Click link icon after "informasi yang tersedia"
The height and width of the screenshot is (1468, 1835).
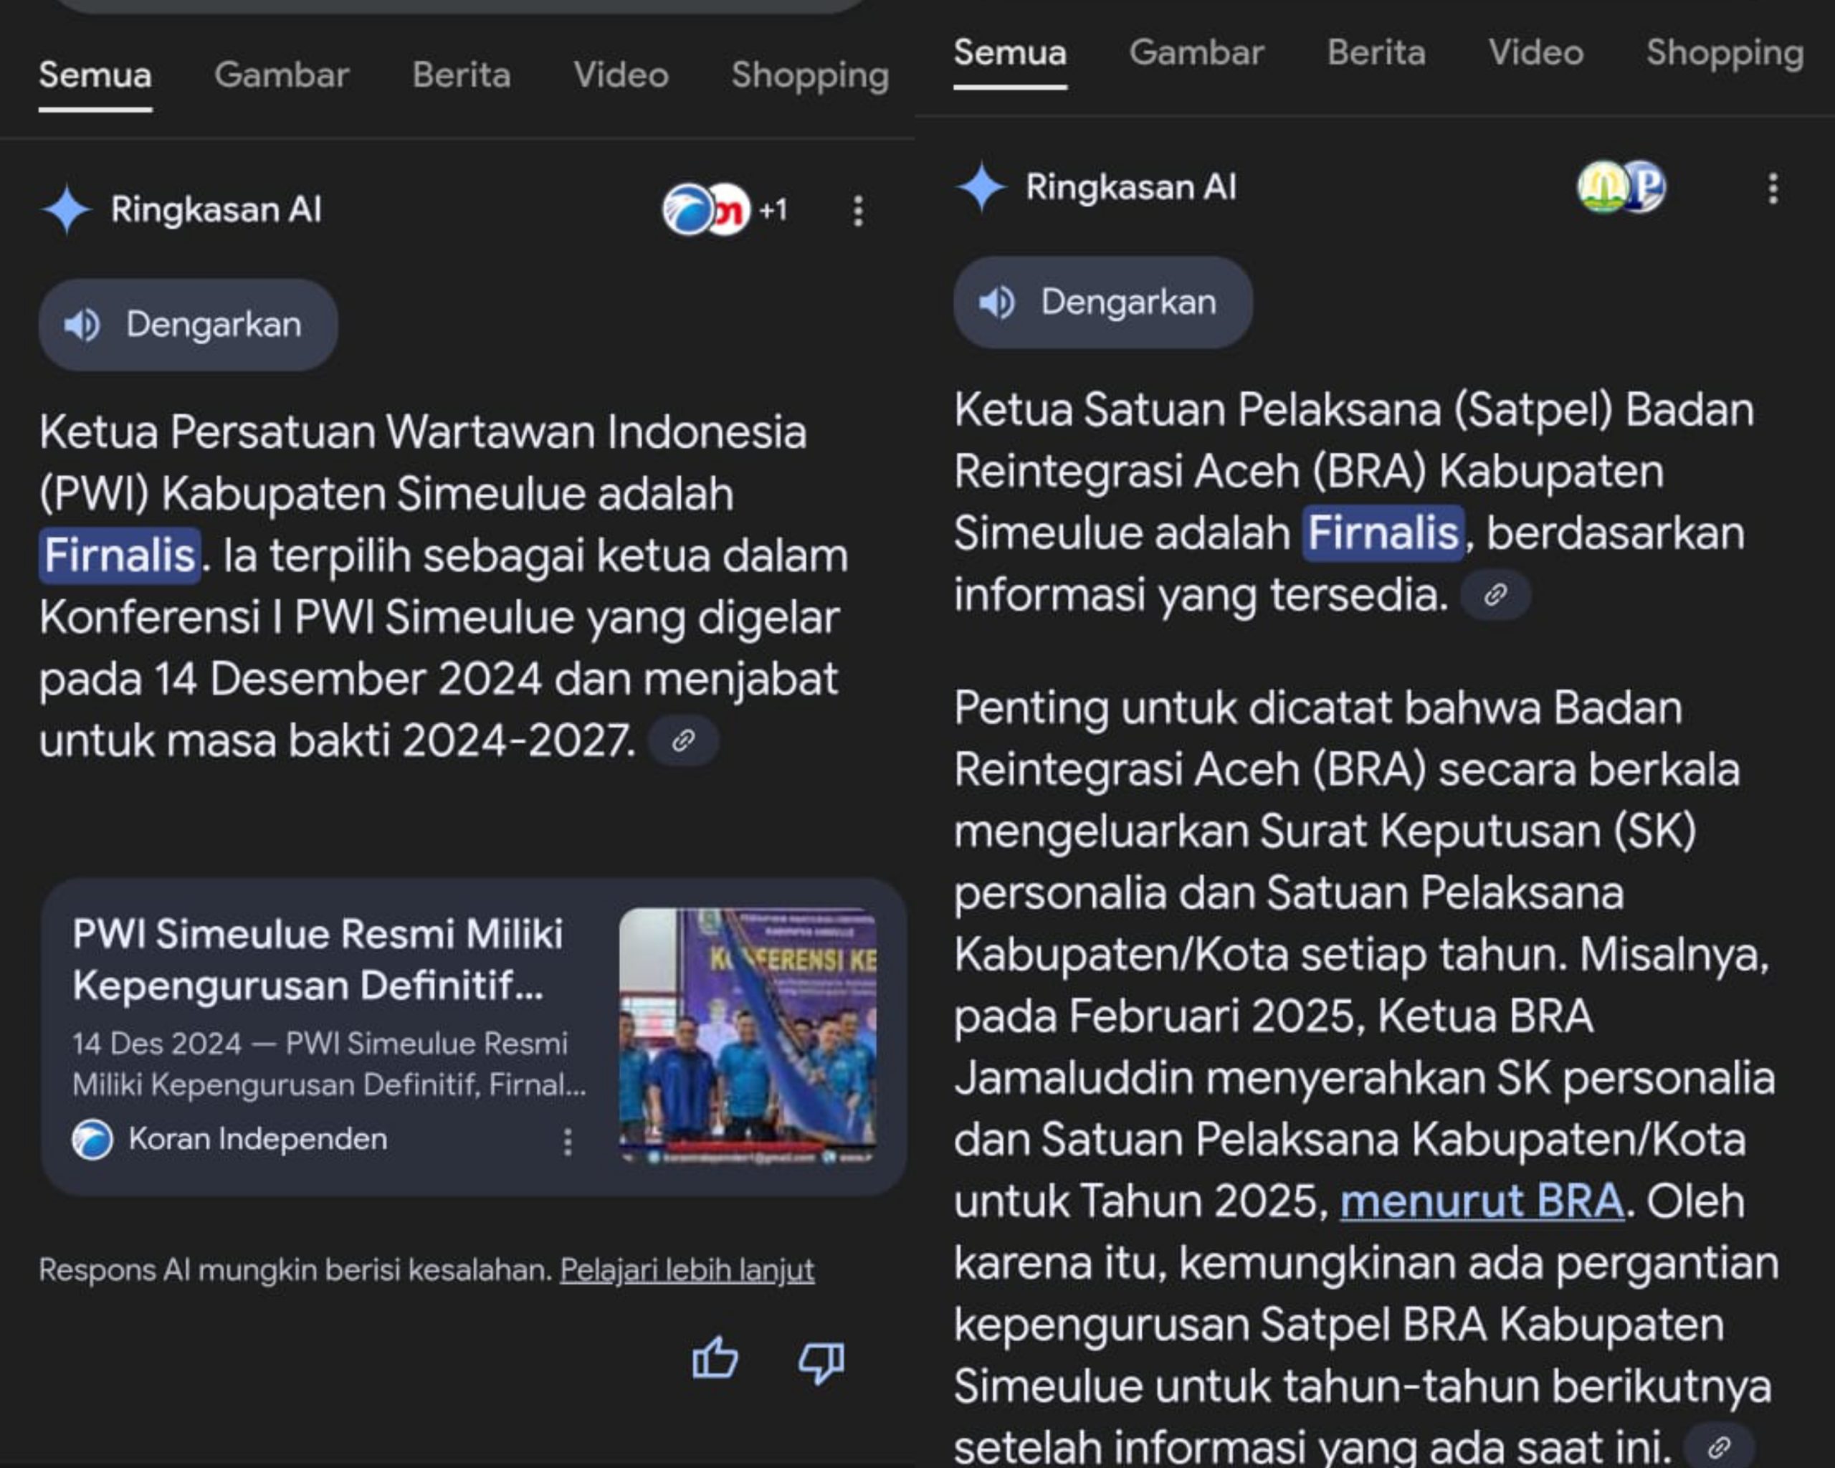1495,594
